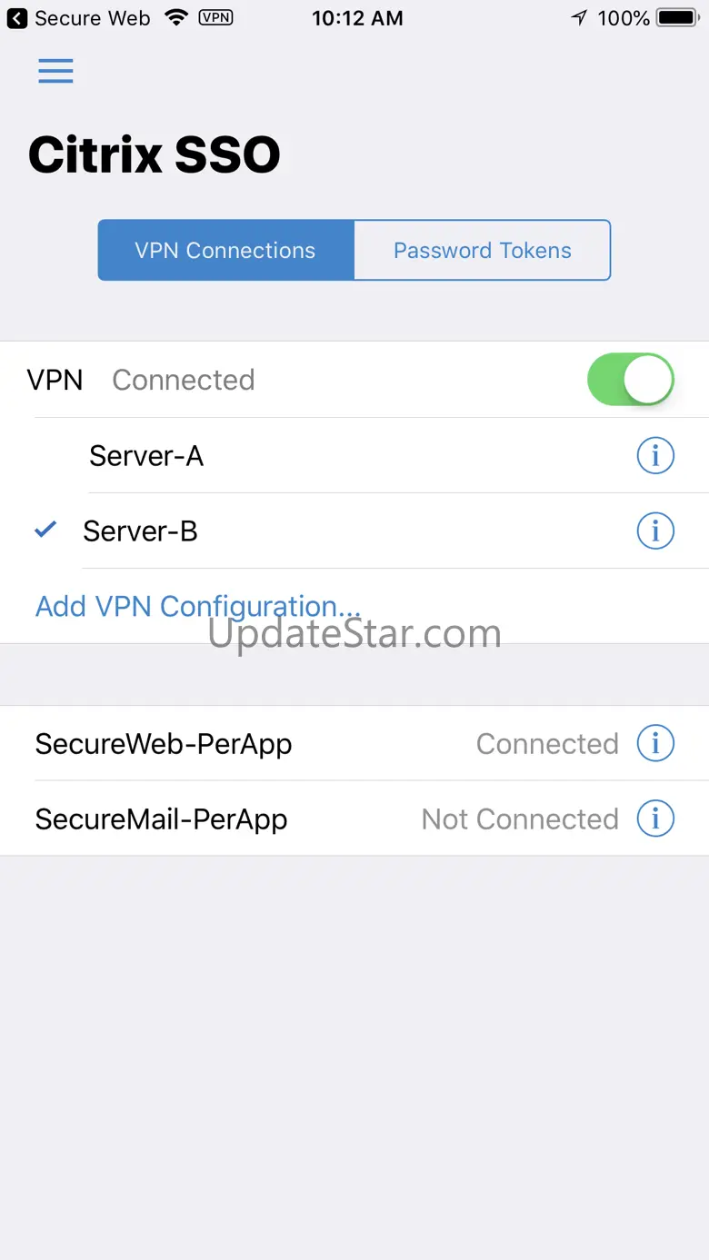The image size is (709, 1260).
Task: Tap the Citrix SSO title
Action: coord(155,154)
